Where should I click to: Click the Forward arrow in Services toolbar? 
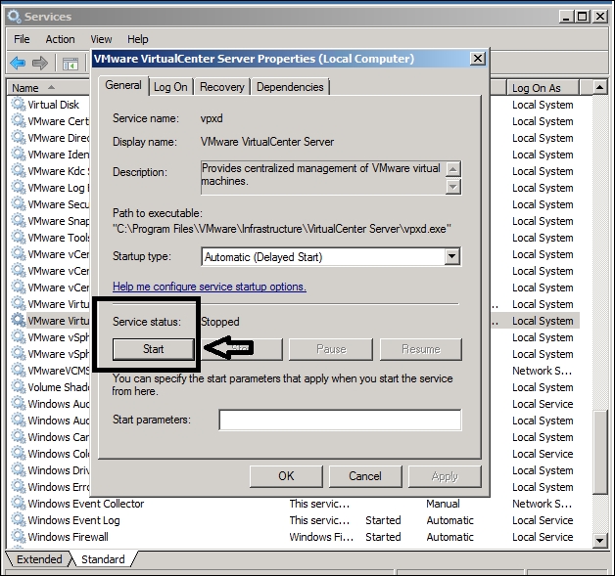click(39, 63)
